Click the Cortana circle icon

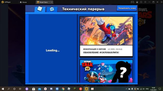pos(14,89)
